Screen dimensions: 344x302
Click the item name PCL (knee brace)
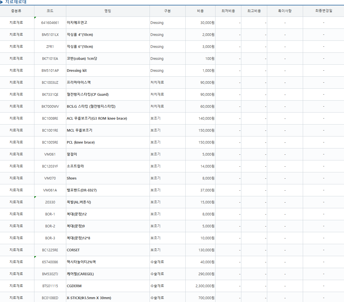pos(81,142)
